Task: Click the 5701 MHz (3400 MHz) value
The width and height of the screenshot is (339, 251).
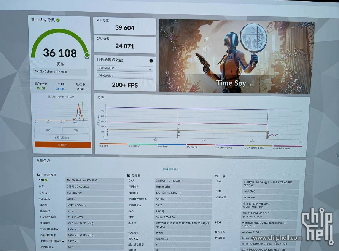Action: [x=183, y=193]
